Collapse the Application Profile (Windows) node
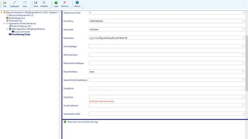Screen dimensions: 248x139 click(4, 24)
